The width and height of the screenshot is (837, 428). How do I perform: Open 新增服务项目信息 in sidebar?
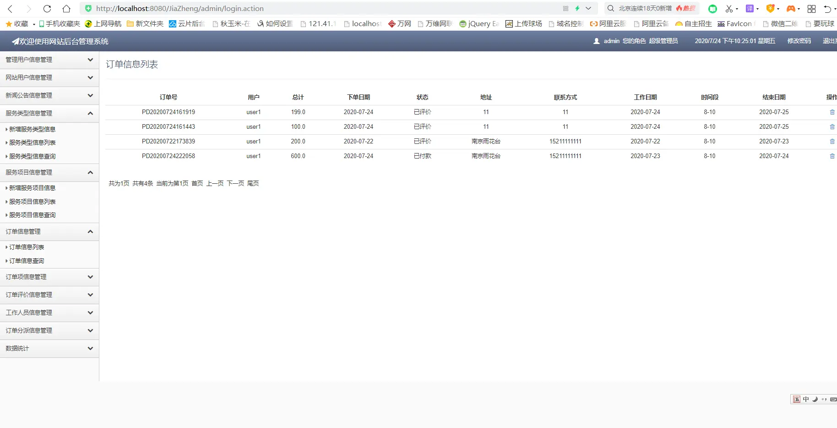32,188
